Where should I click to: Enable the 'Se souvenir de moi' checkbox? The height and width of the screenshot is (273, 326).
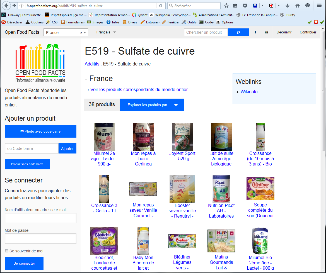click(7, 251)
